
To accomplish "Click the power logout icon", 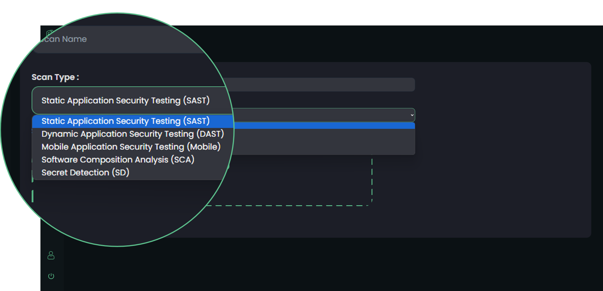I will click(51, 276).
